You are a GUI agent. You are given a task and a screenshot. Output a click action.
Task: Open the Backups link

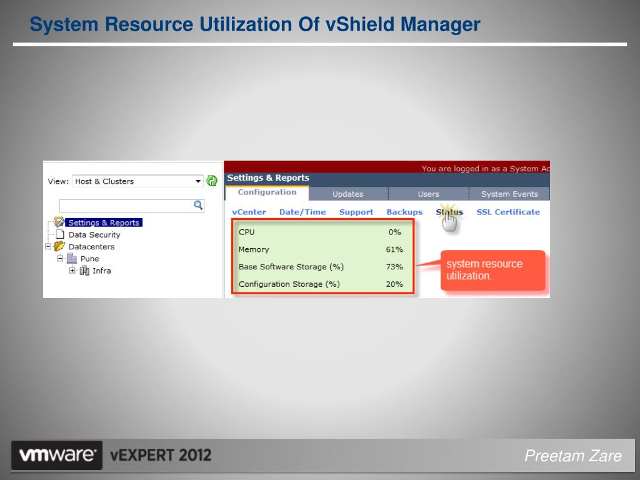pyautogui.click(x=404, y=212)
